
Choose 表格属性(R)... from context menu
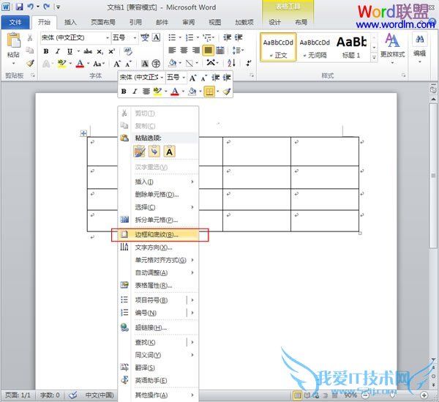pos(159,286)
